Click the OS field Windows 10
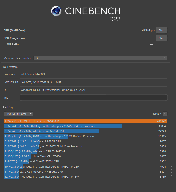This screenshot has width=176, height=192. pyautogui.click(x=93, y=90)
